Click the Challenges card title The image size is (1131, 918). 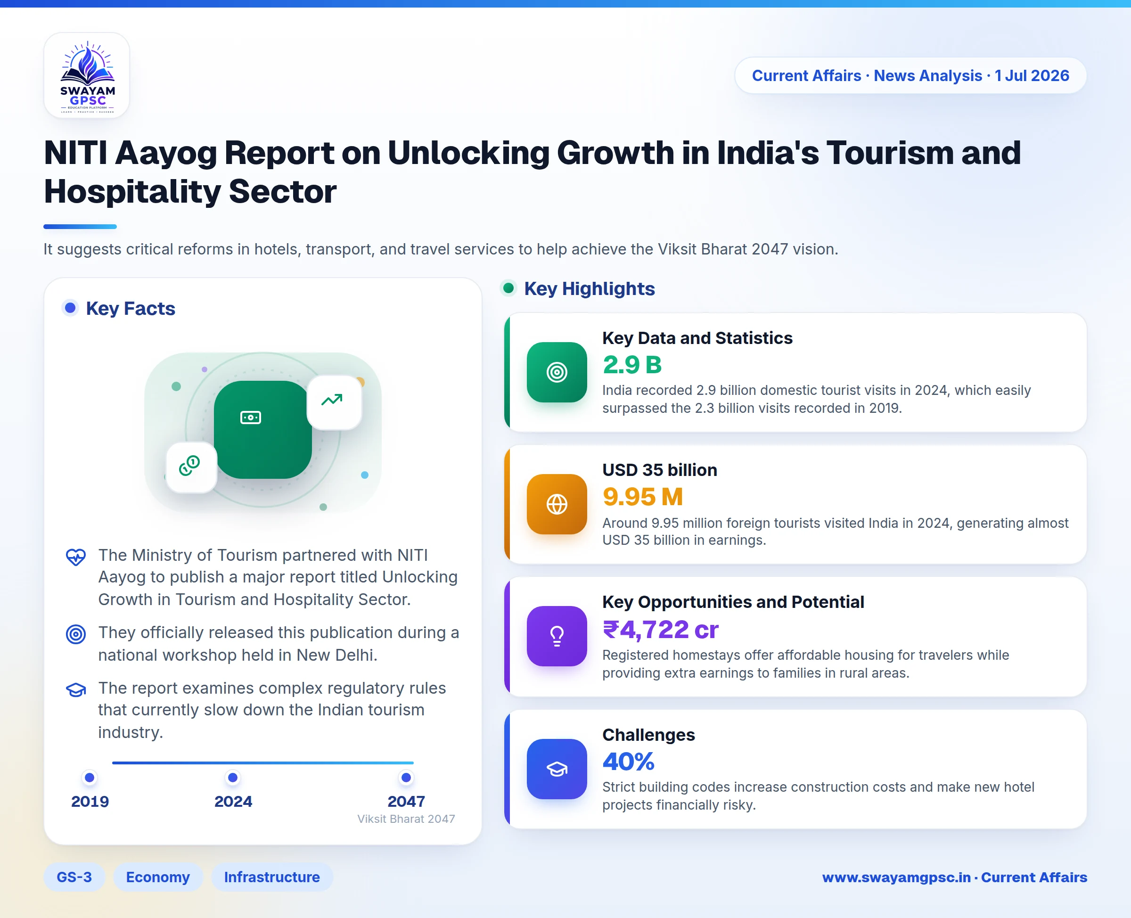click(649, 735)
